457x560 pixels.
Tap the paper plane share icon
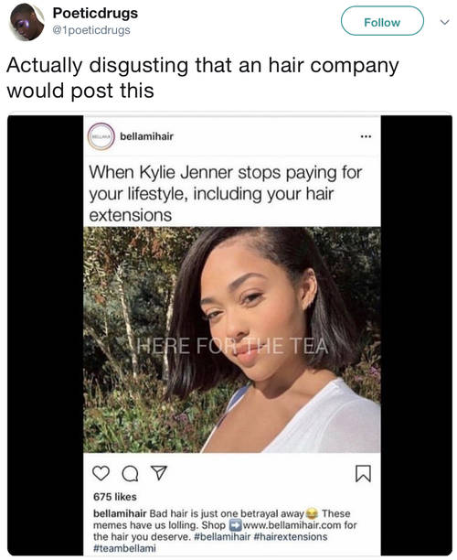(158, 473)
